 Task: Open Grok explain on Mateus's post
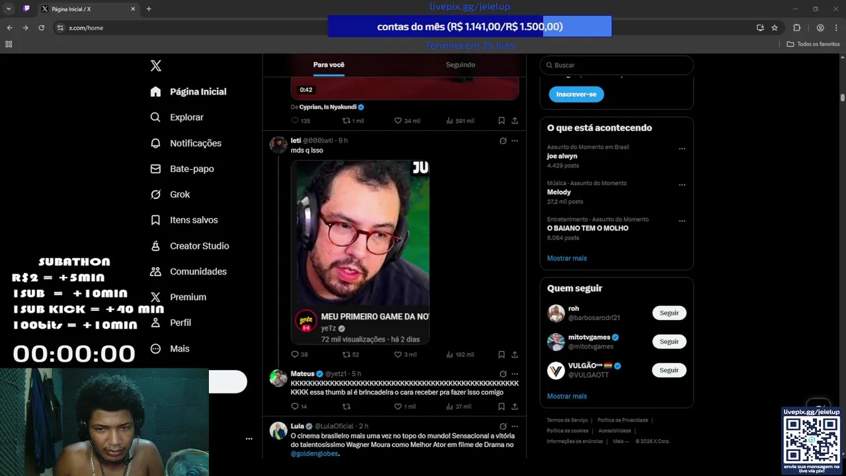pyautogui.click(x=503, y=374)
